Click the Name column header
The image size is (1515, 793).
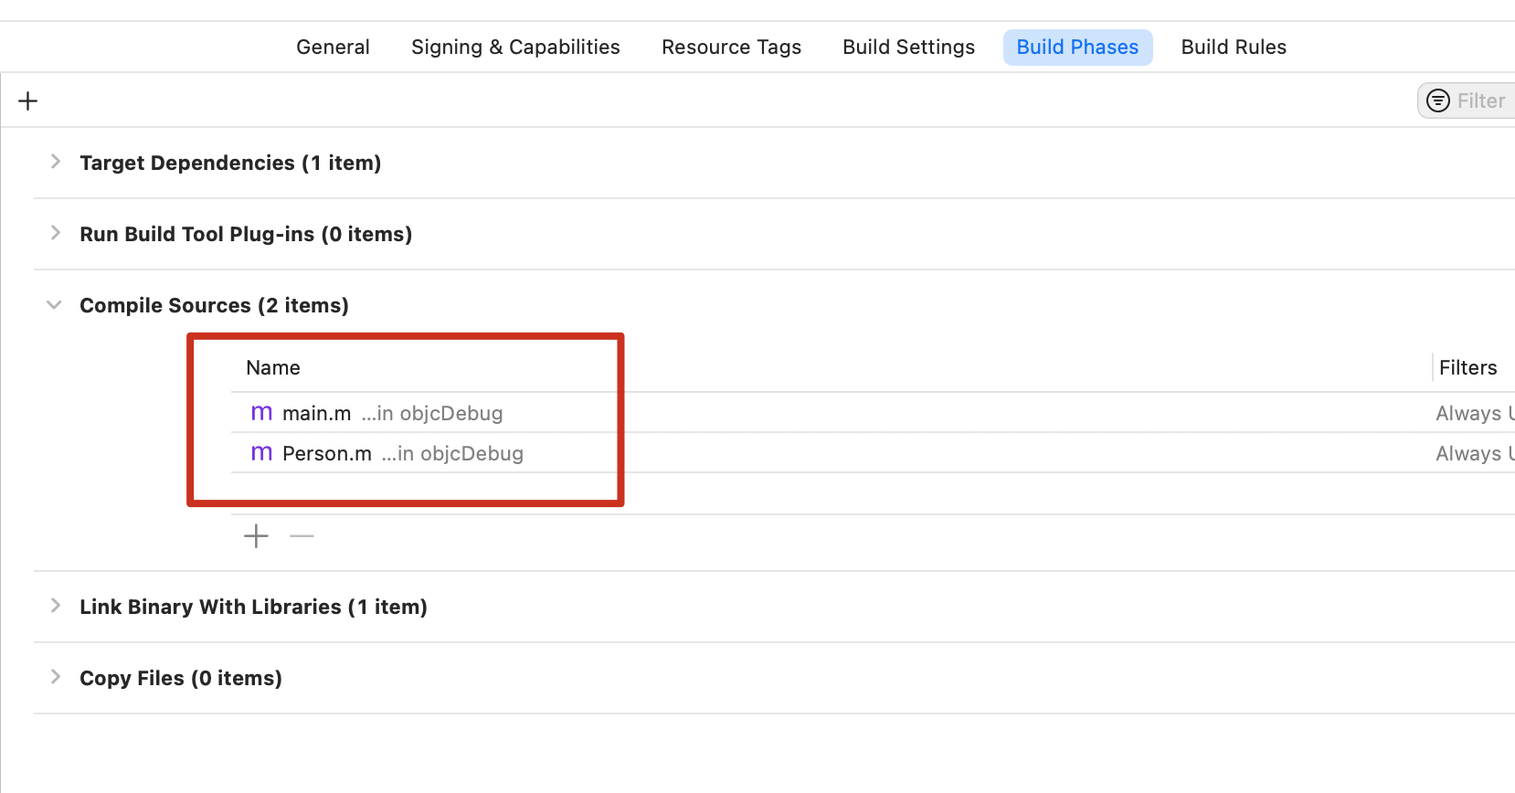[x=273, y=367]
